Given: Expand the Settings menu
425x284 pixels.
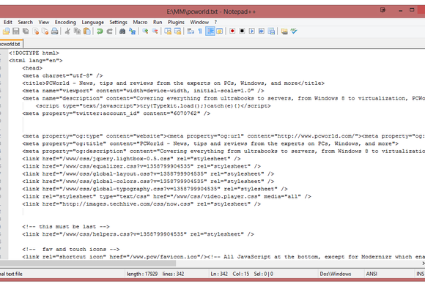Looking at the screenshot, I should pos(118,22).
